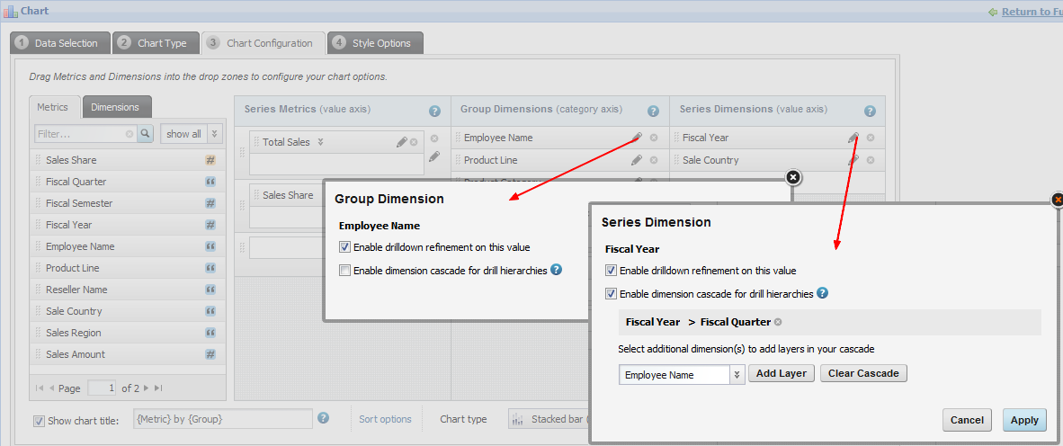
Task: Open help for Series Metrics
Action: pos(434,111)
